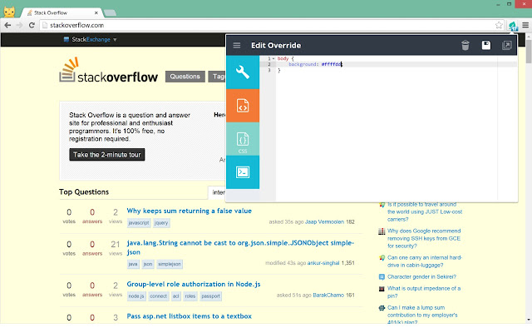532x333 pixels.
Task: Click the json tag
Action: pyautogui.click(x=148, y=264)
